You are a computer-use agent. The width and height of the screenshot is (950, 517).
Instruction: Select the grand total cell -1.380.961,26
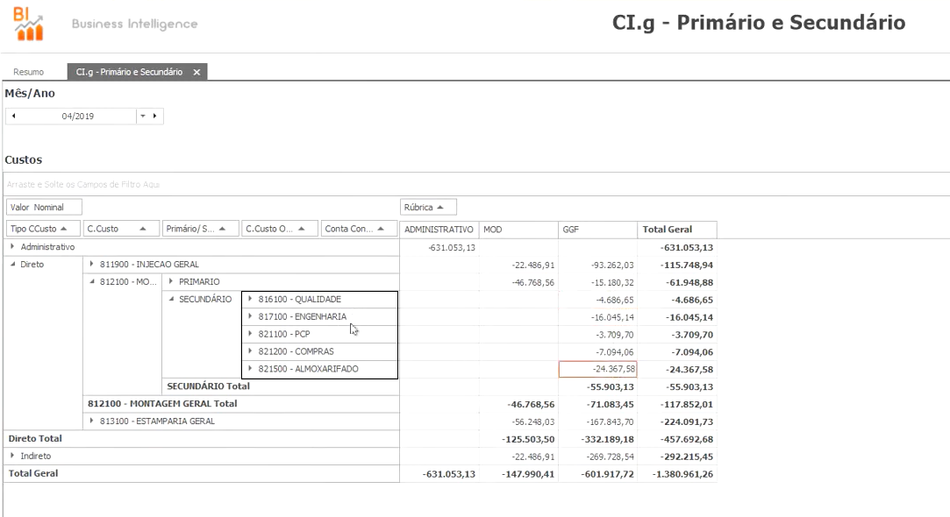[x=677, y=474]
